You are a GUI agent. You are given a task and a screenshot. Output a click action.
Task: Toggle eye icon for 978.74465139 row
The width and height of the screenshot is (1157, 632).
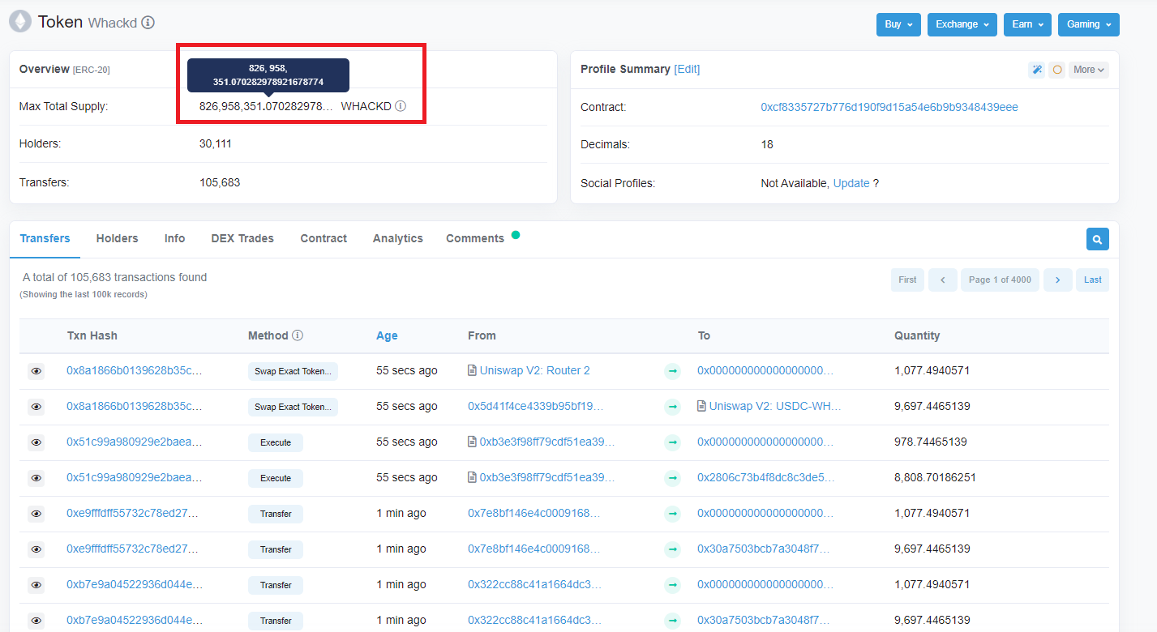tap(36, 442)
